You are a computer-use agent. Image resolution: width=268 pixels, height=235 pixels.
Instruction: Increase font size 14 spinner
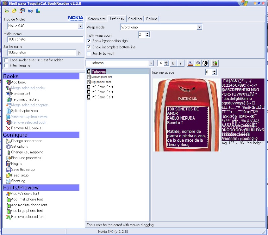coord(166,62)
